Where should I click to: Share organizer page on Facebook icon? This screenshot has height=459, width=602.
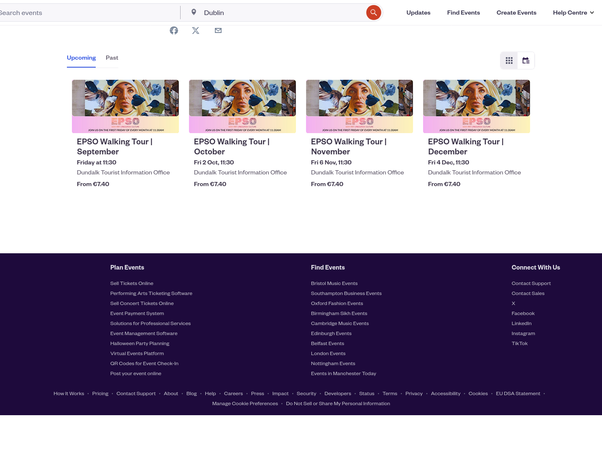point(174,30)
